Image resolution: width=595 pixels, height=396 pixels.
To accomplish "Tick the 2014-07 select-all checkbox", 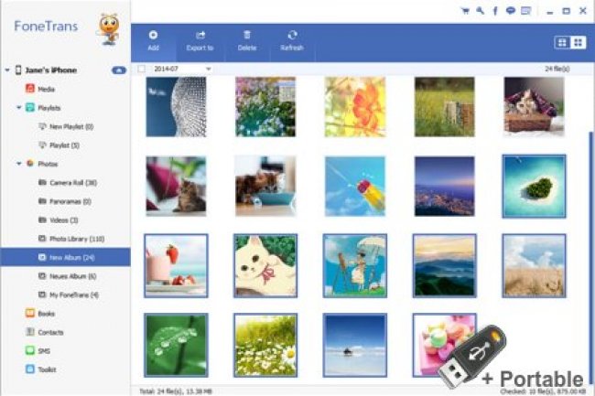I will (x=141, y=69).
